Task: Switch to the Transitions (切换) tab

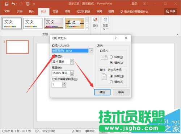Action: point(55,11)
